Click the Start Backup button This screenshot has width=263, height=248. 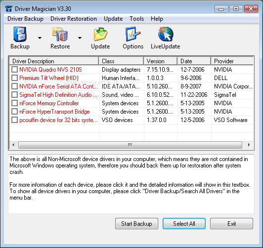click(x=136, y=223)
